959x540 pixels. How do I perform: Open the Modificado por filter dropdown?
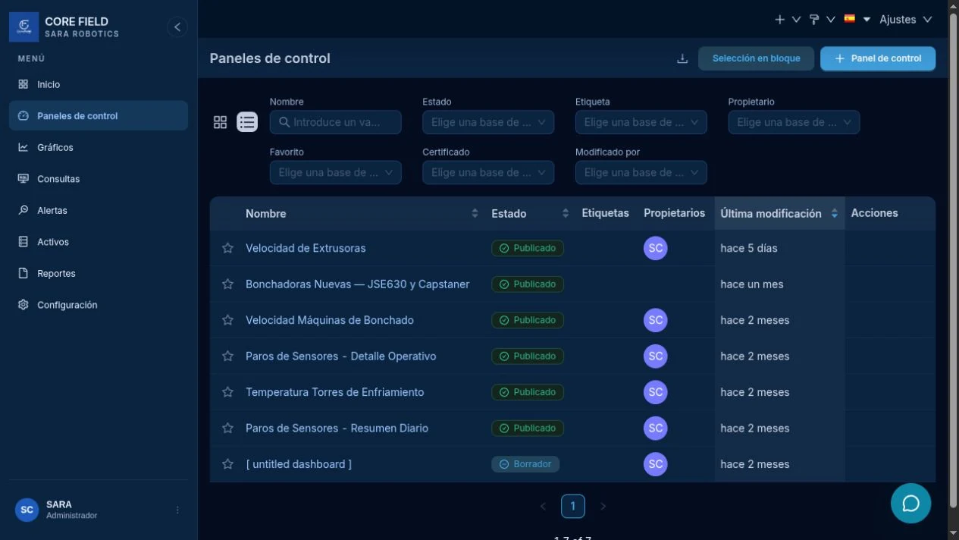(641, 173)
